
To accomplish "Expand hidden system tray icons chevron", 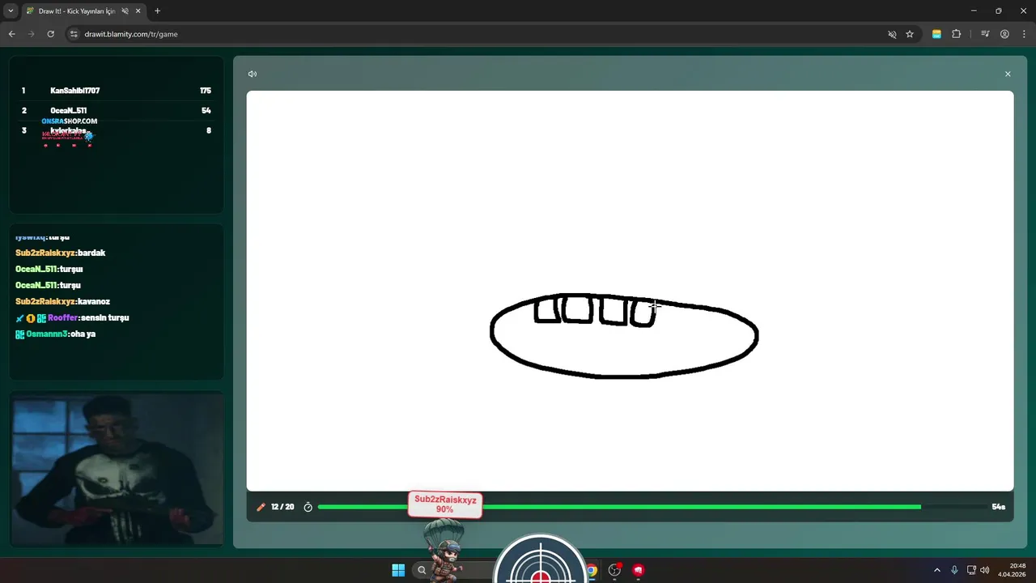I will pyautogui.click(x=937, y=570).
